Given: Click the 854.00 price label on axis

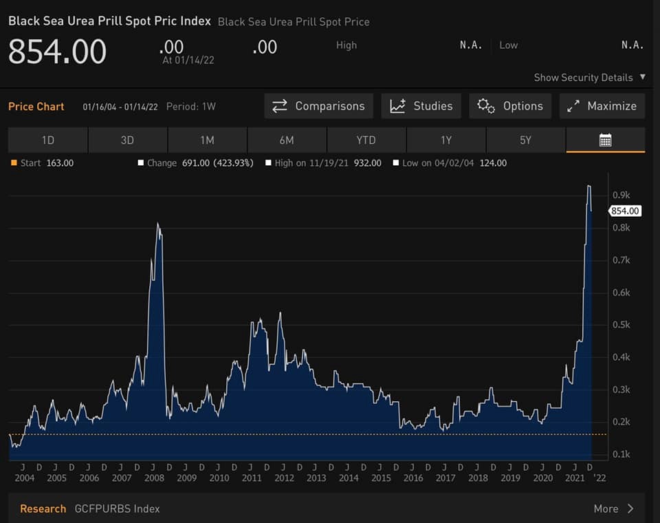Looking at the screenshot, I should click(625, 211).
